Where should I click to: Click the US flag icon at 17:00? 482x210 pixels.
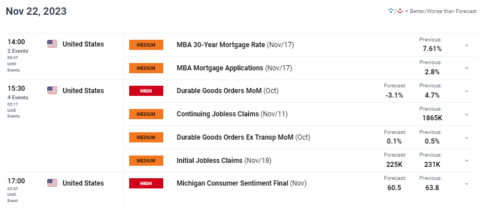52,183
